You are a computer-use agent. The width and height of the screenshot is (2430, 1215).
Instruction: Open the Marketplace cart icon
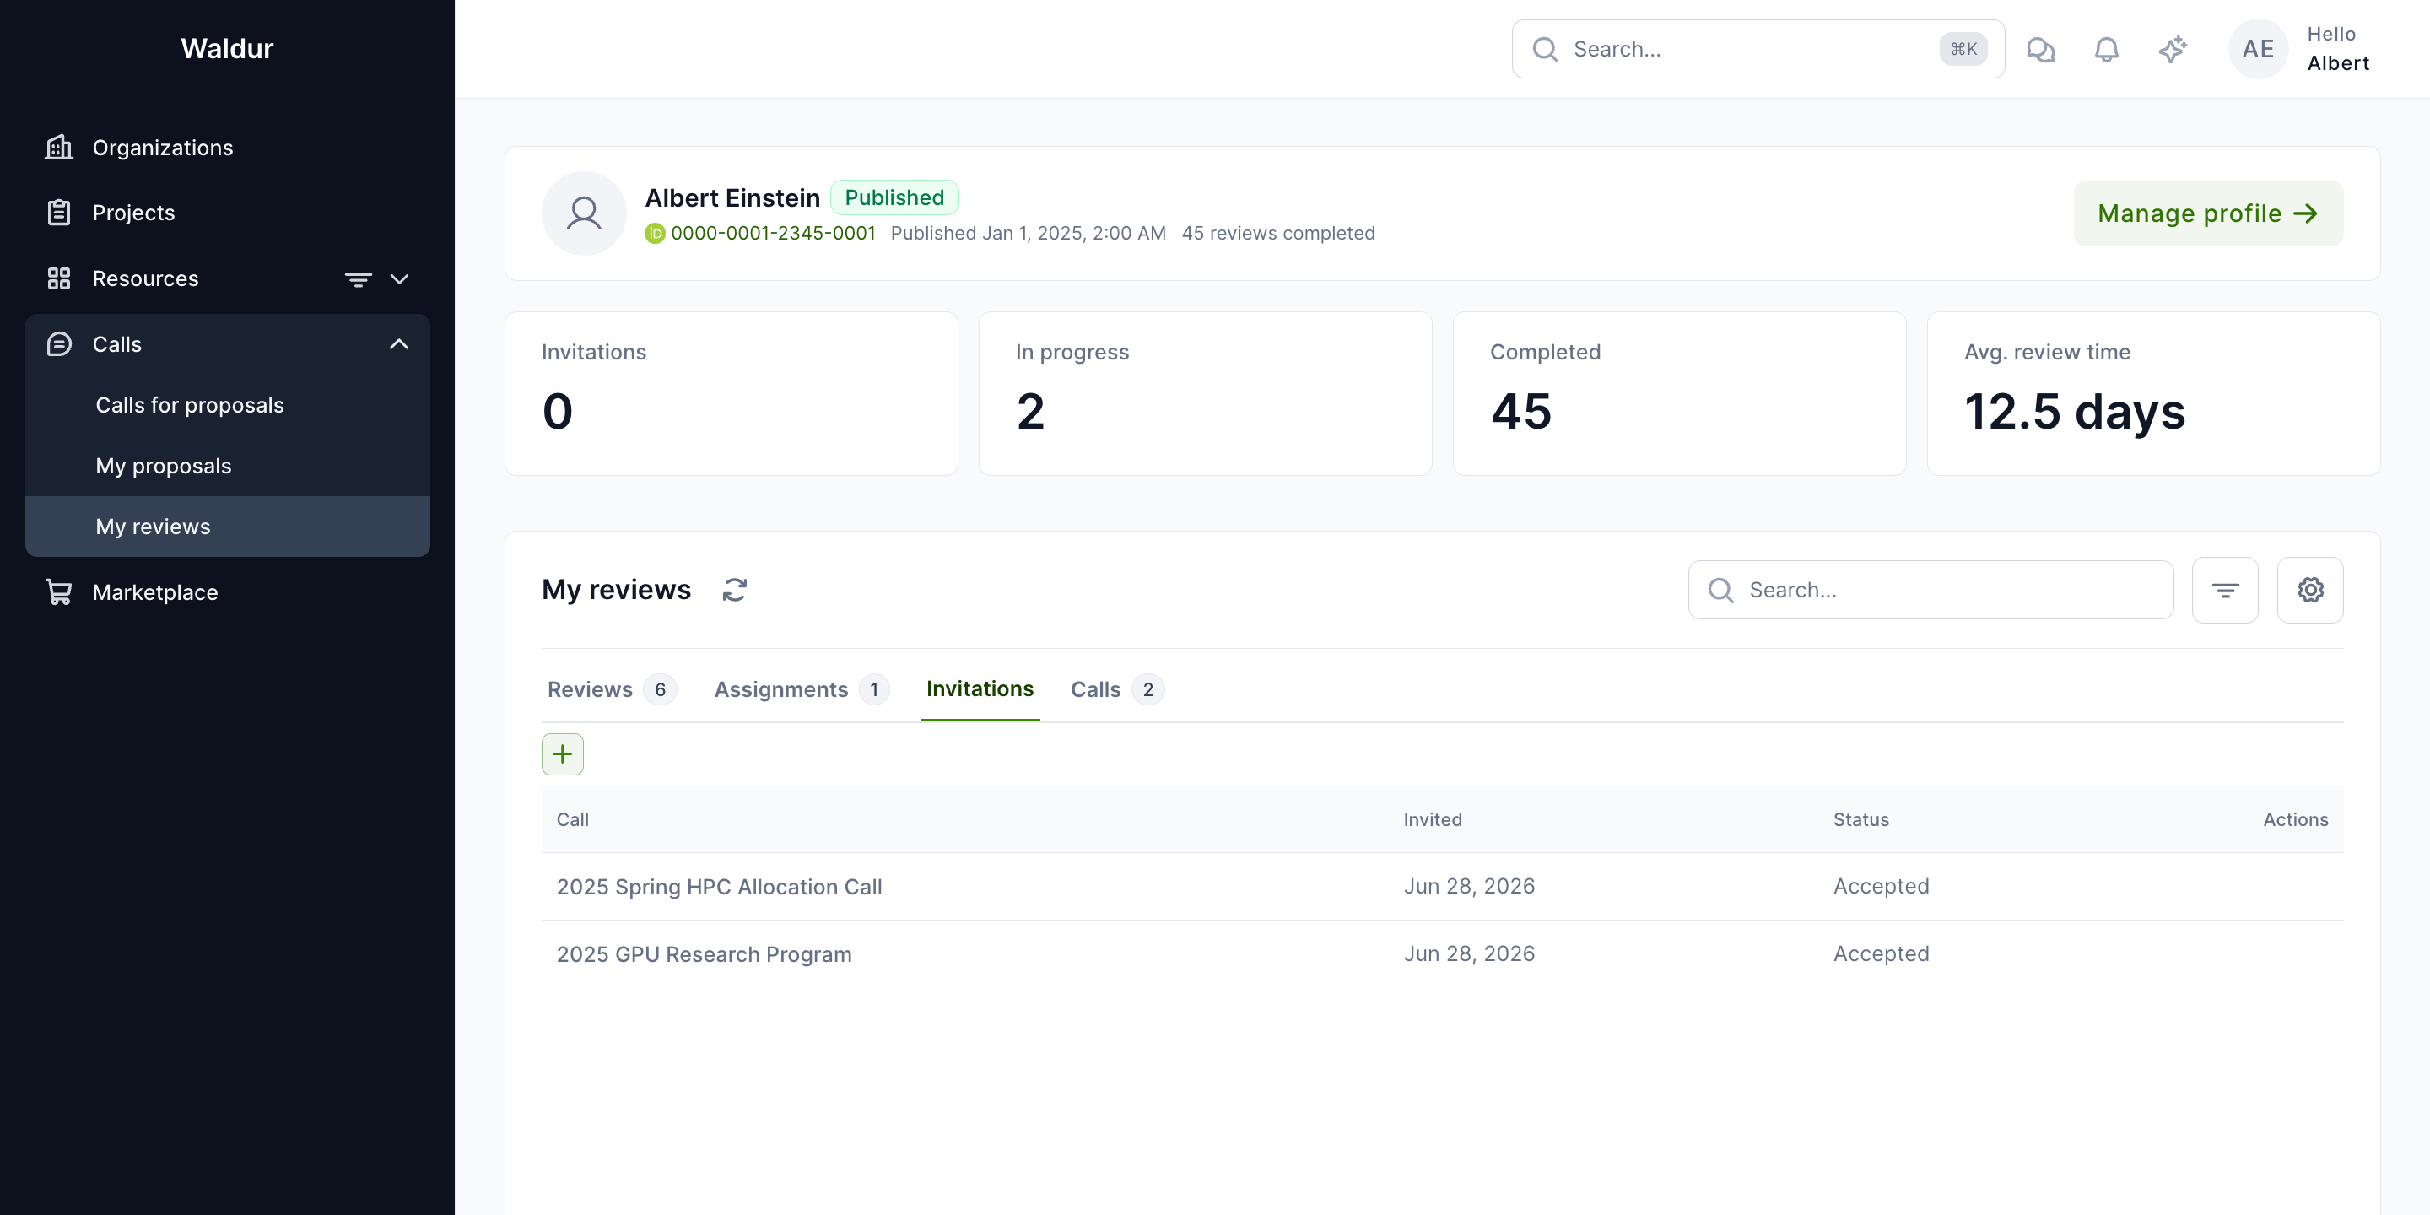click(58, 591)
